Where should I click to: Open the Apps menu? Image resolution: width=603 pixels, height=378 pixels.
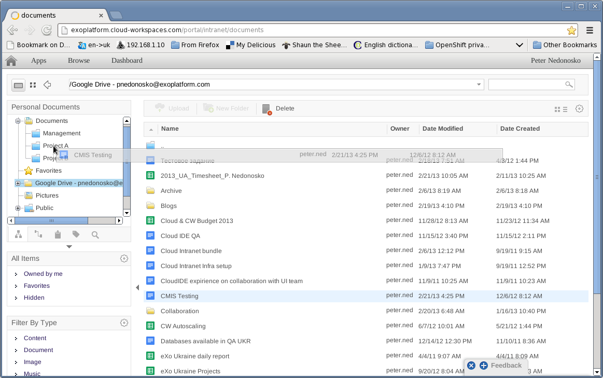pyautogui.click(x=38, y=60)
